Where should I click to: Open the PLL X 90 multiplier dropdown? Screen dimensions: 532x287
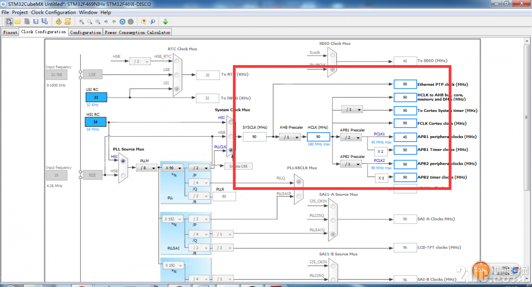coord(173,168)
